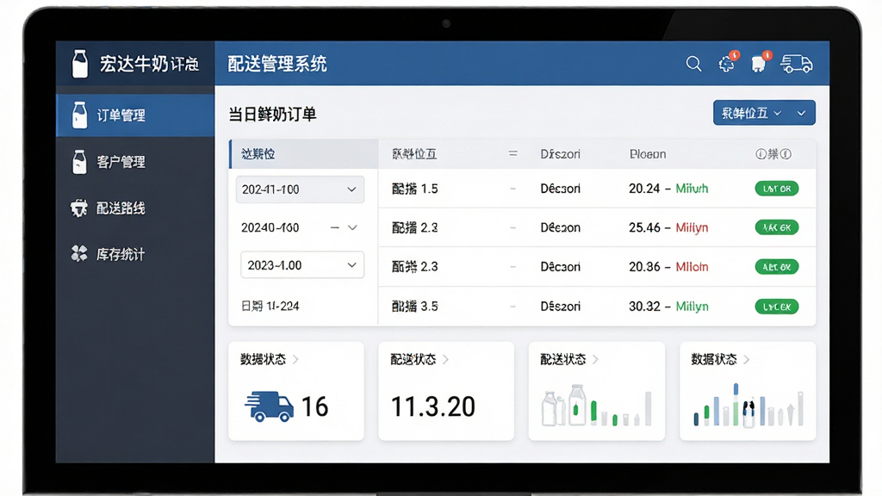Click the Dêszori column header
The height and width of the screenshot is (496, 882).
point(560,154)
